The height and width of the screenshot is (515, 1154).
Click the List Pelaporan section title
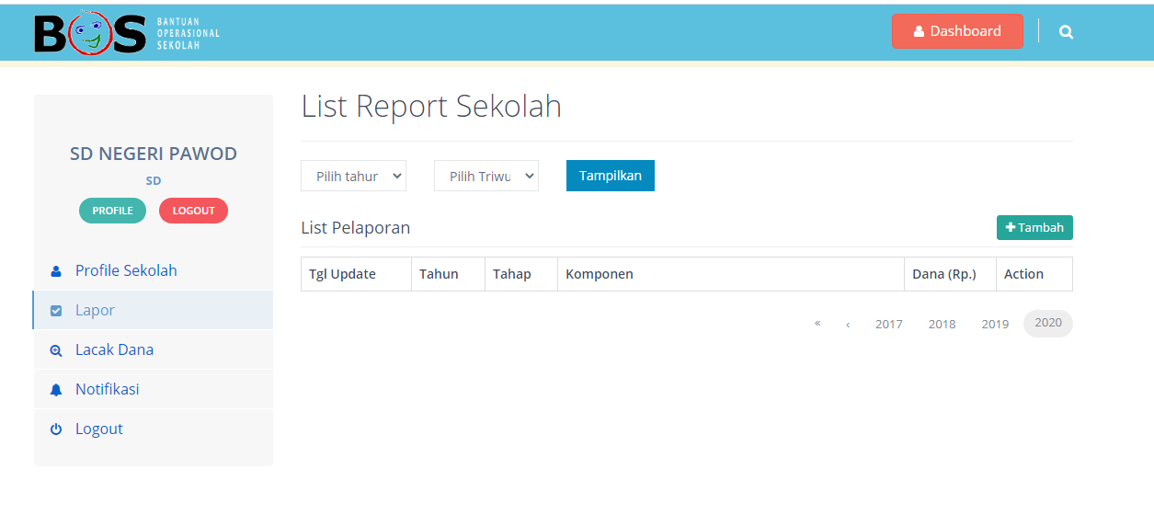[356, 227]
